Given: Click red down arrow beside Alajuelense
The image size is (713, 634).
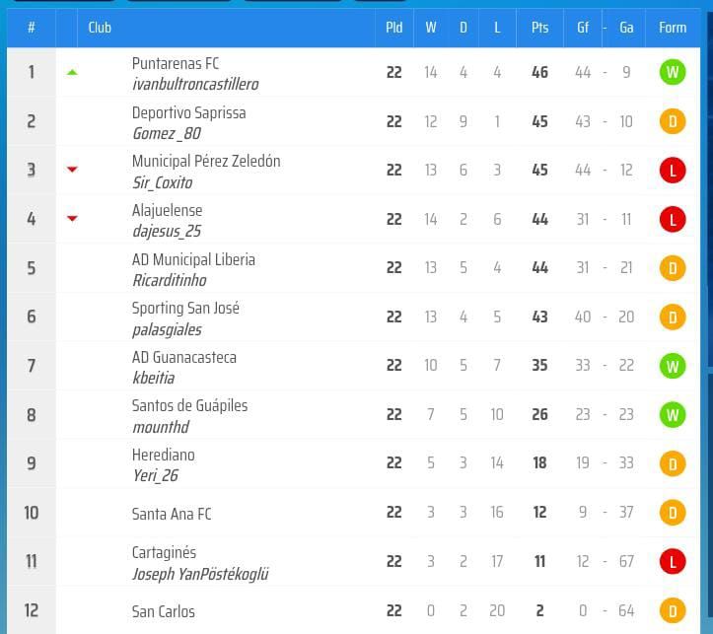Looking at the screenshot, I should click(72, 219).
